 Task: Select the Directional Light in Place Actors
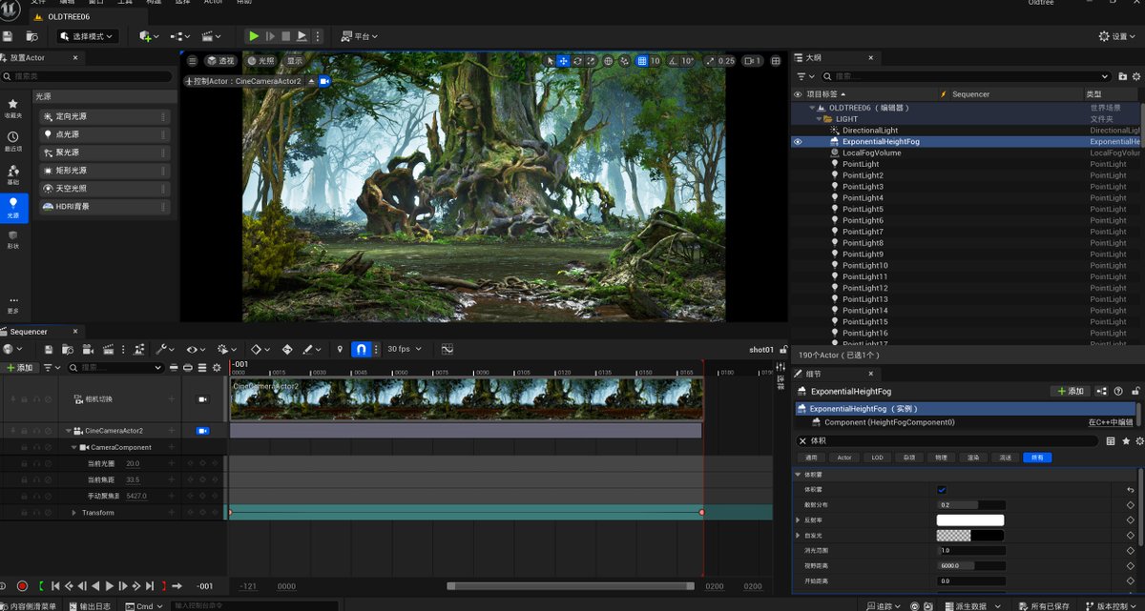click(103, 116)
